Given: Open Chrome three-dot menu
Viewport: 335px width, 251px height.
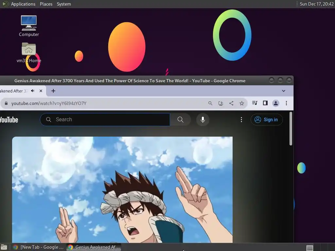Looking at the screenshot, I should (x=286, y=103).
